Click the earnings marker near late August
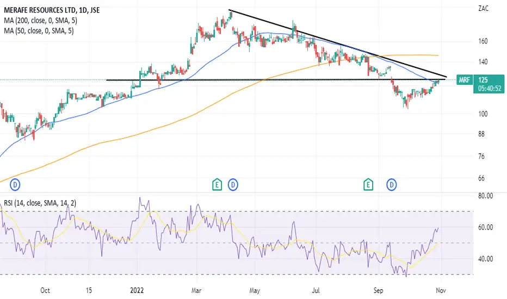Viewport: 507px width, 299px height. coord(368,185)
